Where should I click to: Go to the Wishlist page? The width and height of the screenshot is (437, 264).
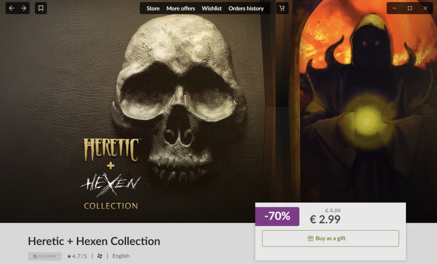pyautogui.click(x=212, y=8)
